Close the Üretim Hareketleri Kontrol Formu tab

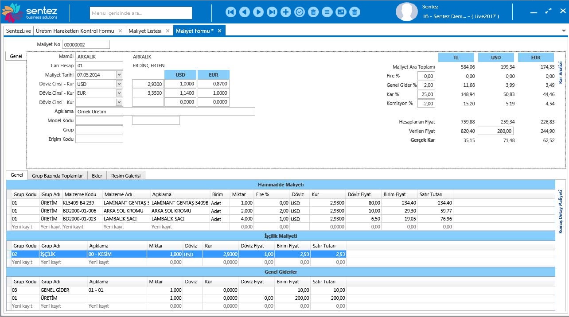tap(120, 31)
